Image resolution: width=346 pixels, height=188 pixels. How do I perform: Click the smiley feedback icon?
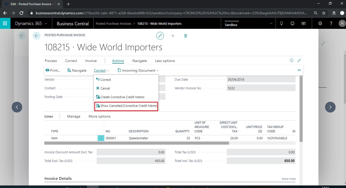292,23
